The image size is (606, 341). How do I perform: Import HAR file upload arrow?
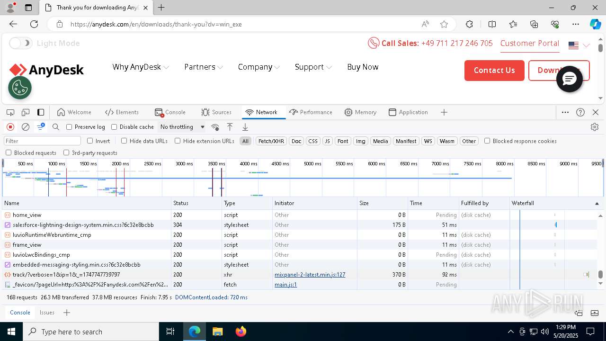tap(230, 127)
